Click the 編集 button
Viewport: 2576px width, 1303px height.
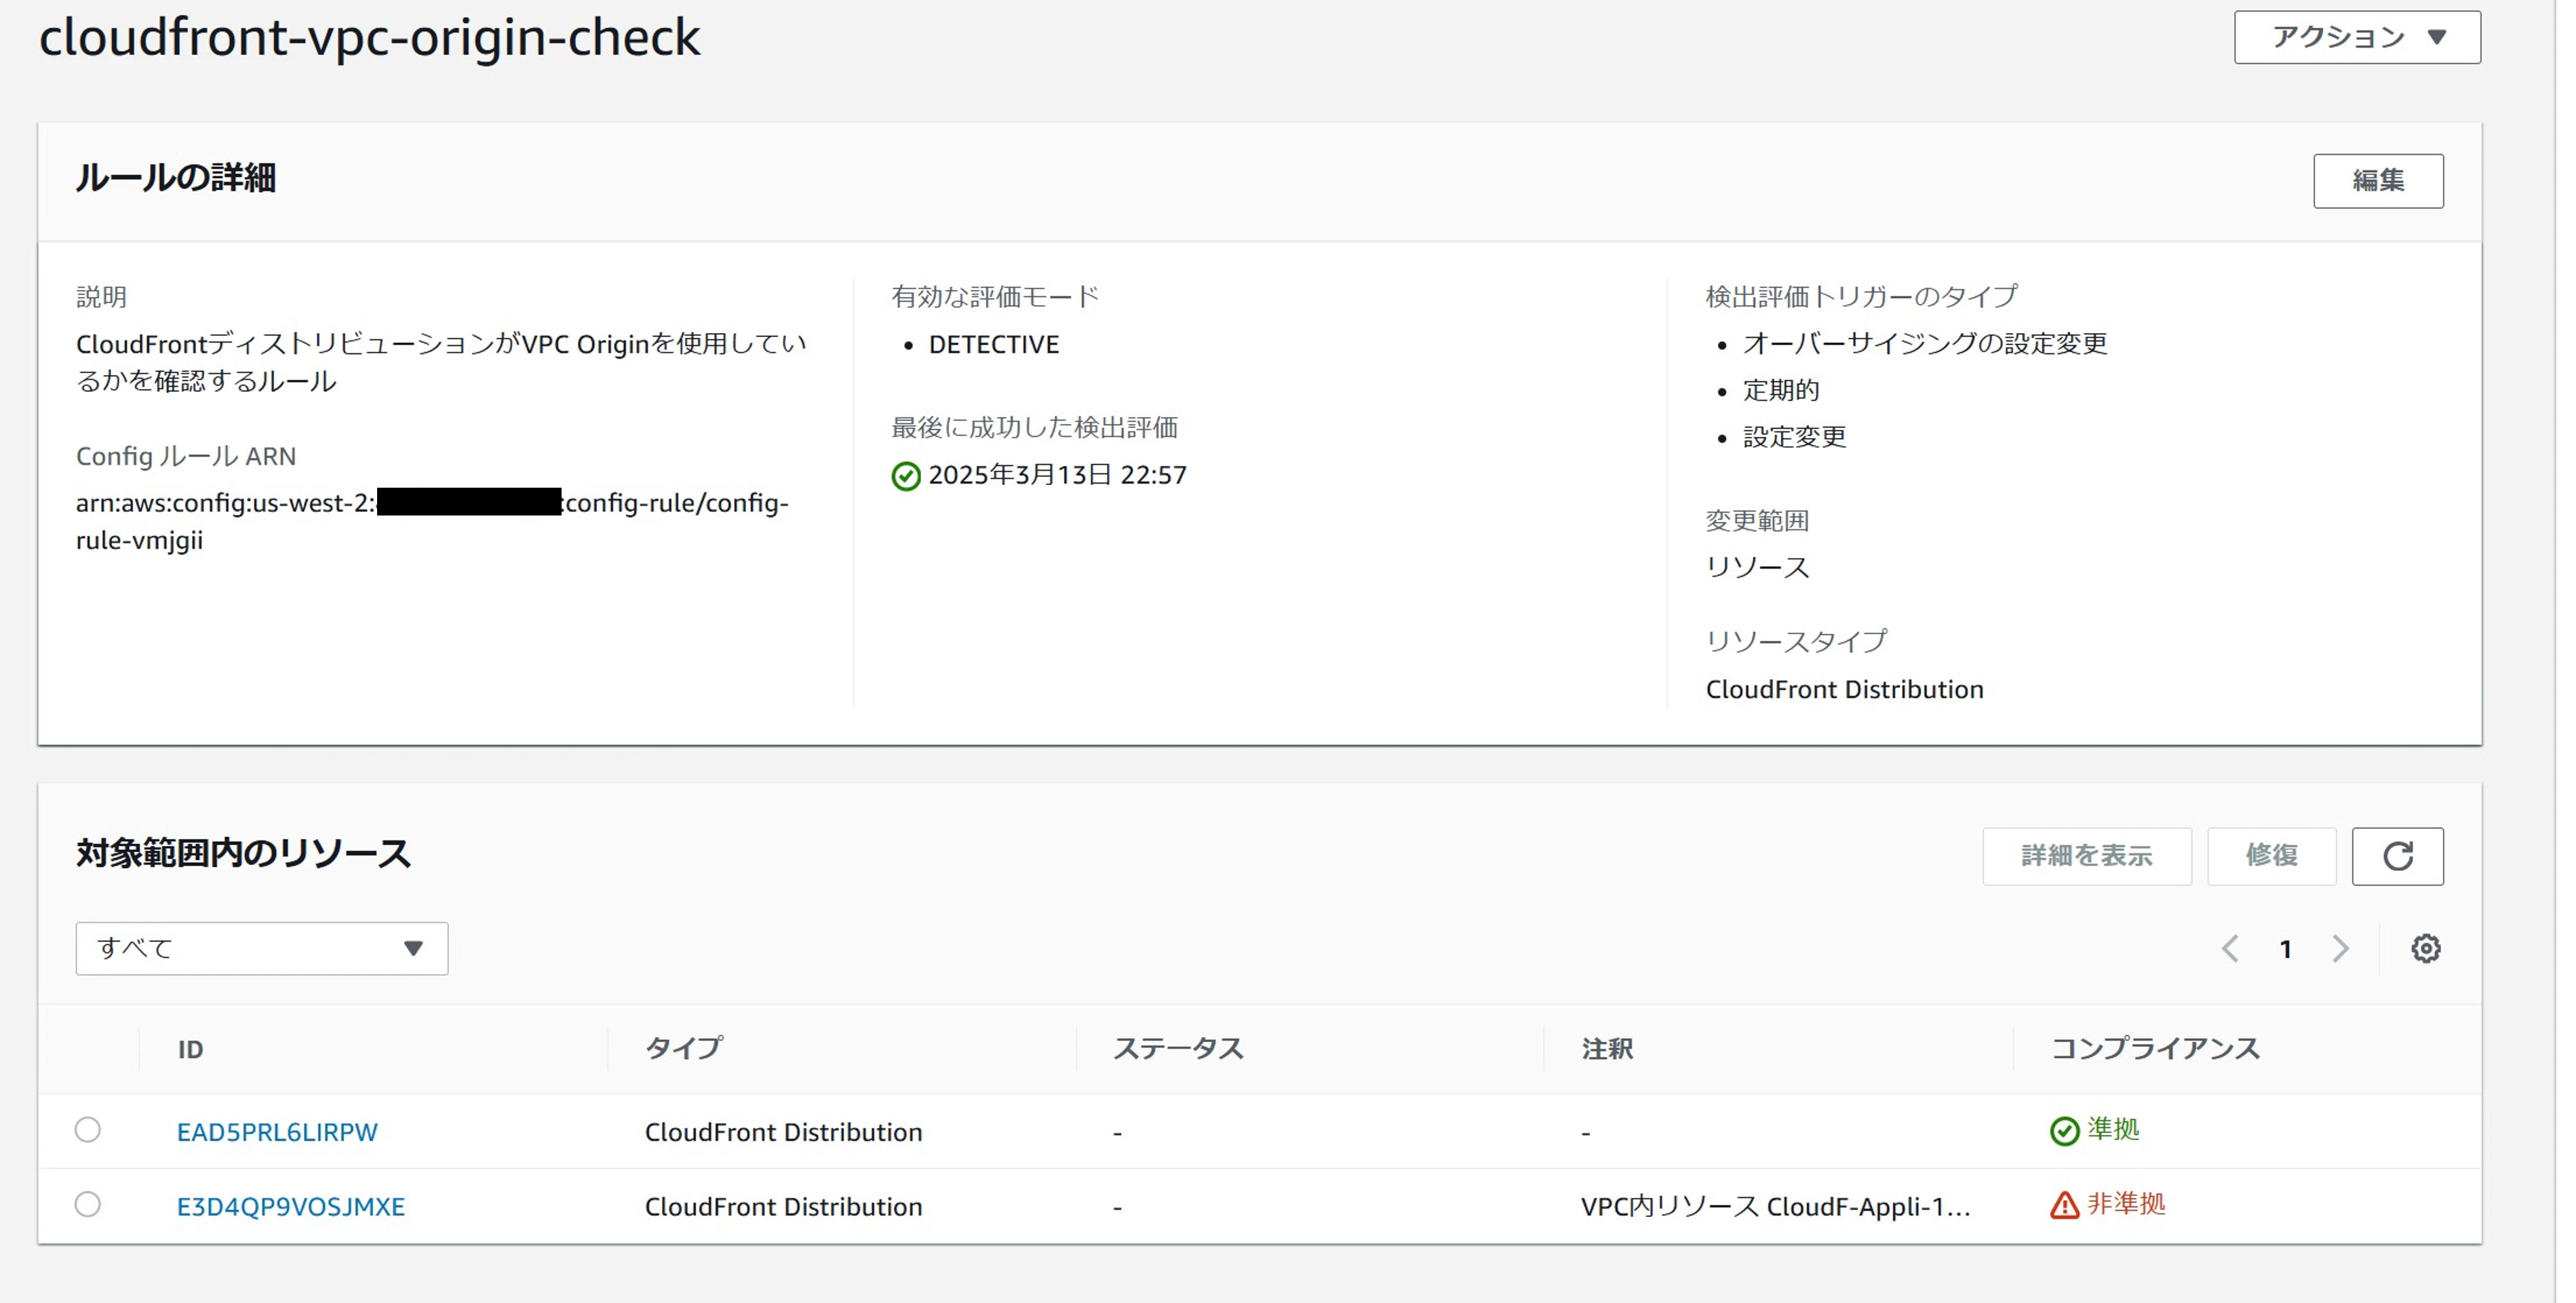[2378, 181]
